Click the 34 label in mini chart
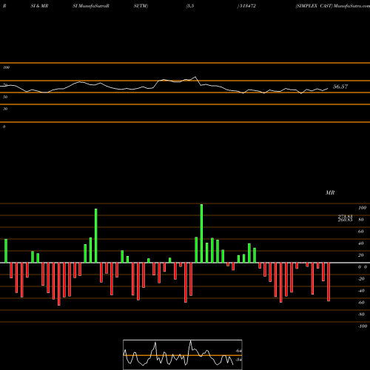Image resolution: width=370 pixels, height=370 pixels. pos(238,360)
